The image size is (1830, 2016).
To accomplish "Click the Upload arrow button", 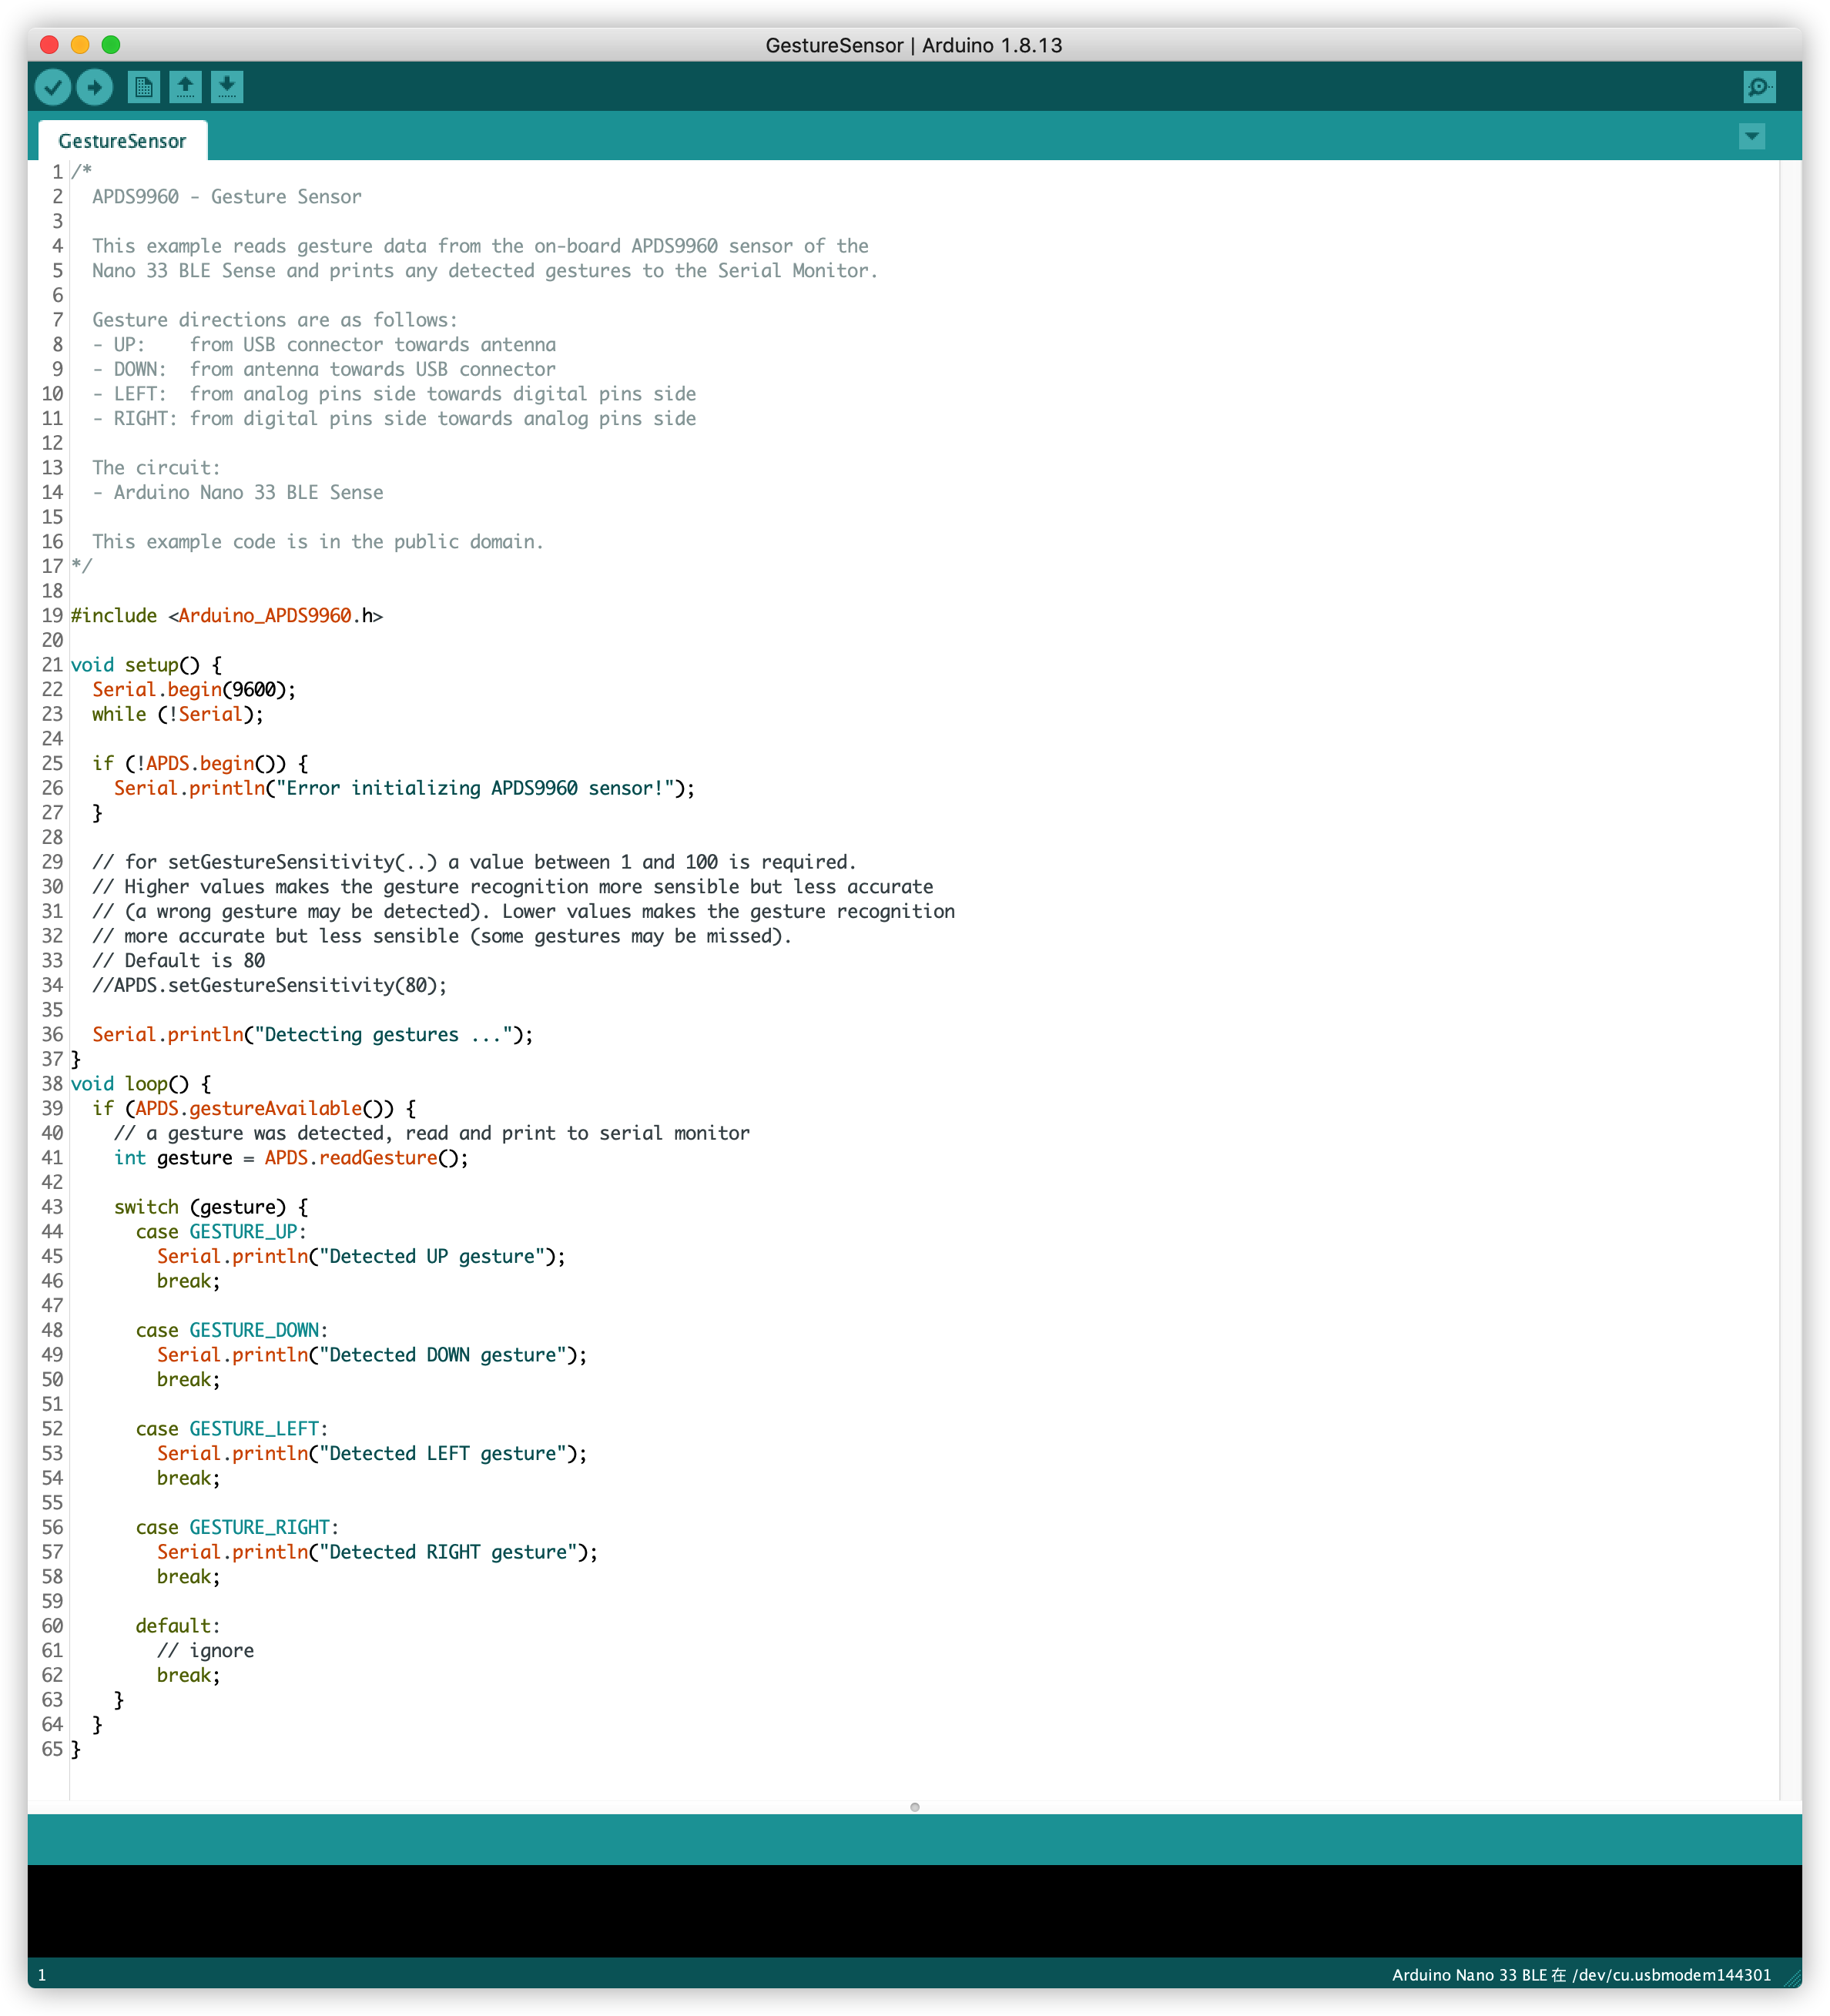I will (x=95, y=87).
